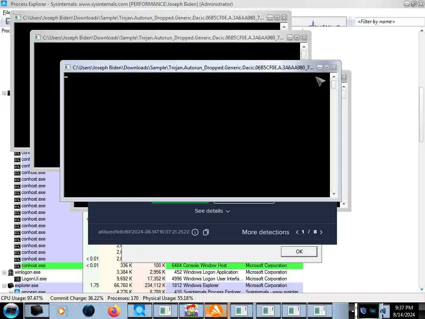Show hidden system tray icons
This screenshot has height=319, width=425.
click(x=353, y=311)
